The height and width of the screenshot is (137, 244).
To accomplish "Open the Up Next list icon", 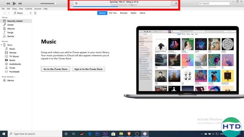I will pos(176,3).
